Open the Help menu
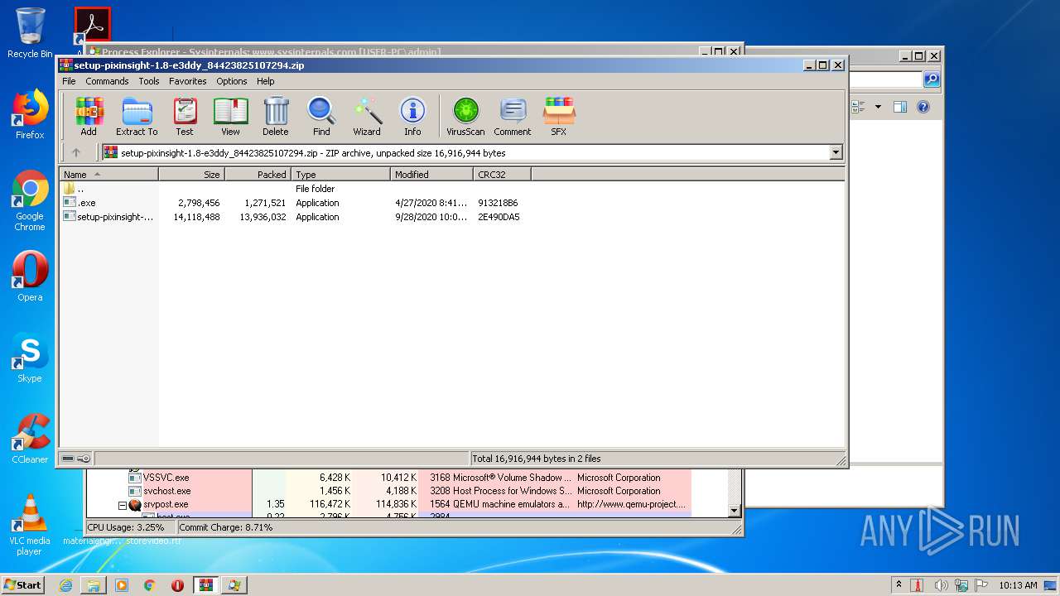 pyautogui.click(x=266, y=81)
